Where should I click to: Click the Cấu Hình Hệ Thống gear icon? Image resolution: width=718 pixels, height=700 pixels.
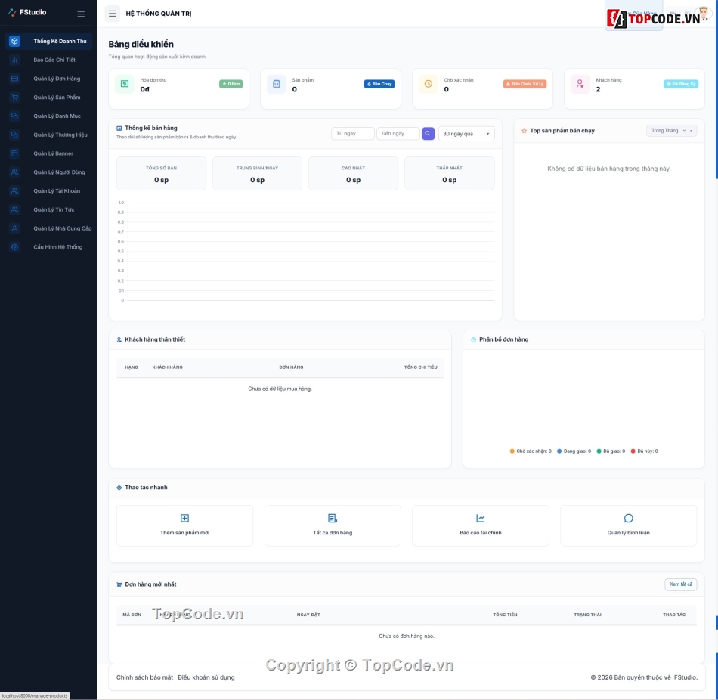pyautogui.click(x=14, y=247)
